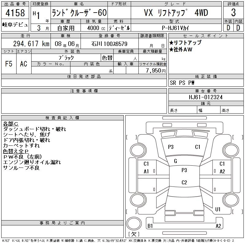Image resolution: width=245 pixels, height=245 pixels.
Task: Click the C2 mark on the roof
Action: (184, 182)
